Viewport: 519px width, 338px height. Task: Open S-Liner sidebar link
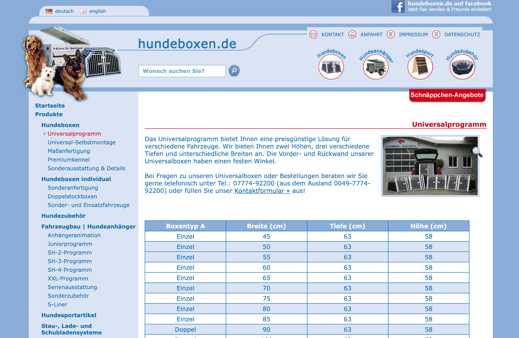point(57,305)
